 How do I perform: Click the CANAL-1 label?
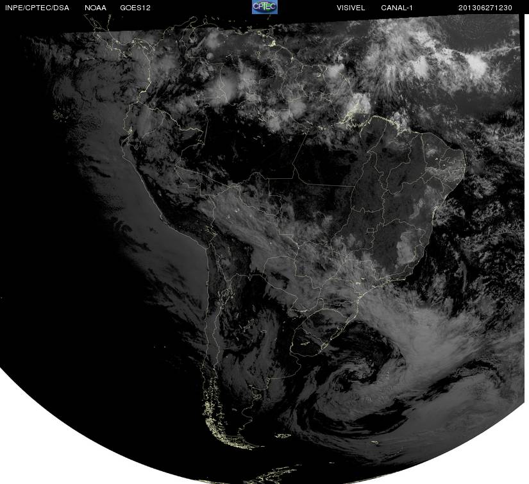[x=397, y=8]
